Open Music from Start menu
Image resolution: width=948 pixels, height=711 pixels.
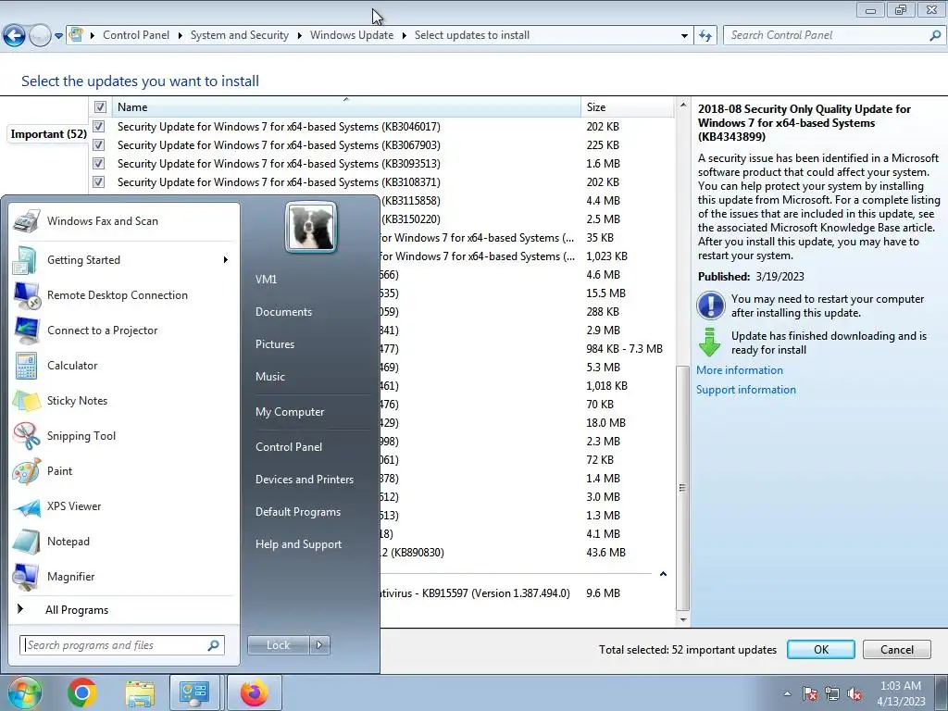270,377
